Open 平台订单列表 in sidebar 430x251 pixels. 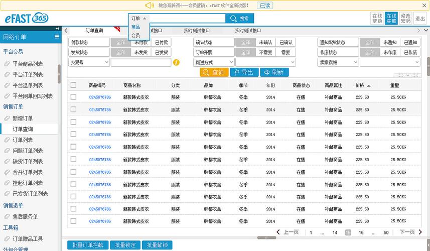click(x=28, y=75)
